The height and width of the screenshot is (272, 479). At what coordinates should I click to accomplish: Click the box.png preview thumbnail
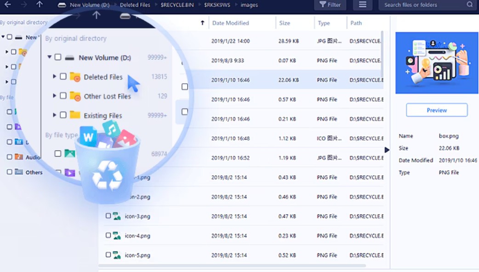[x=437, y=62]
